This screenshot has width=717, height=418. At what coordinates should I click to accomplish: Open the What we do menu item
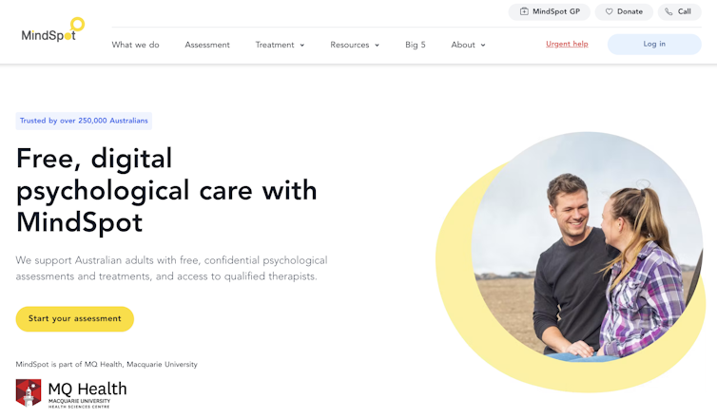[135, 45]
